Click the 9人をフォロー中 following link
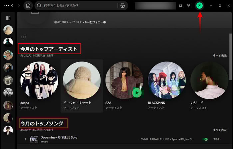 (x=96, y=22)
